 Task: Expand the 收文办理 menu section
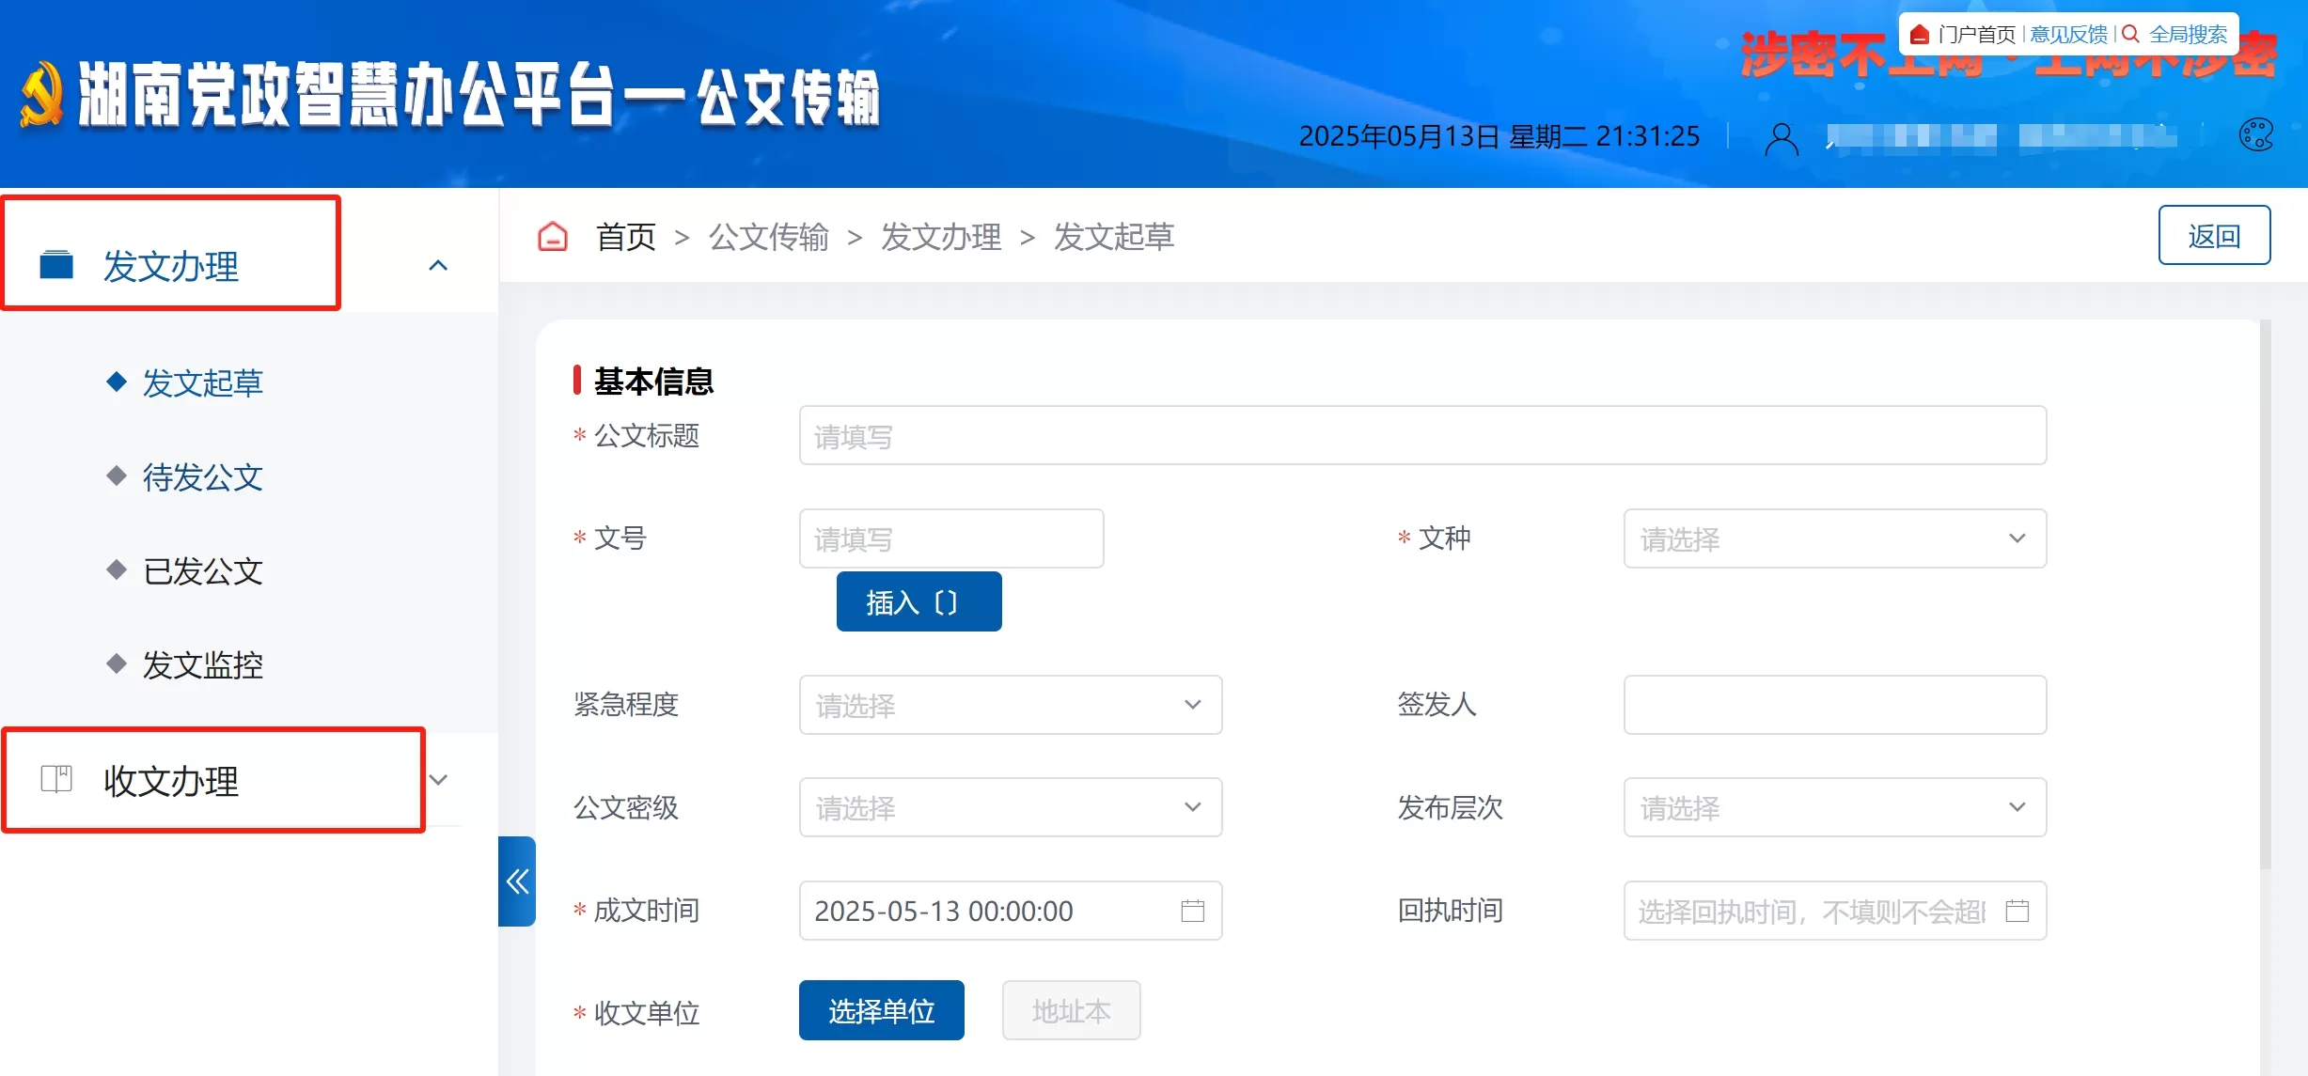tap(438, 780)
